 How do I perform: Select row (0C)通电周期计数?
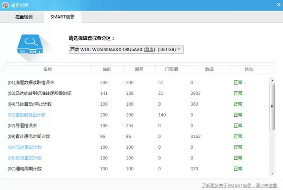point(137,169)
